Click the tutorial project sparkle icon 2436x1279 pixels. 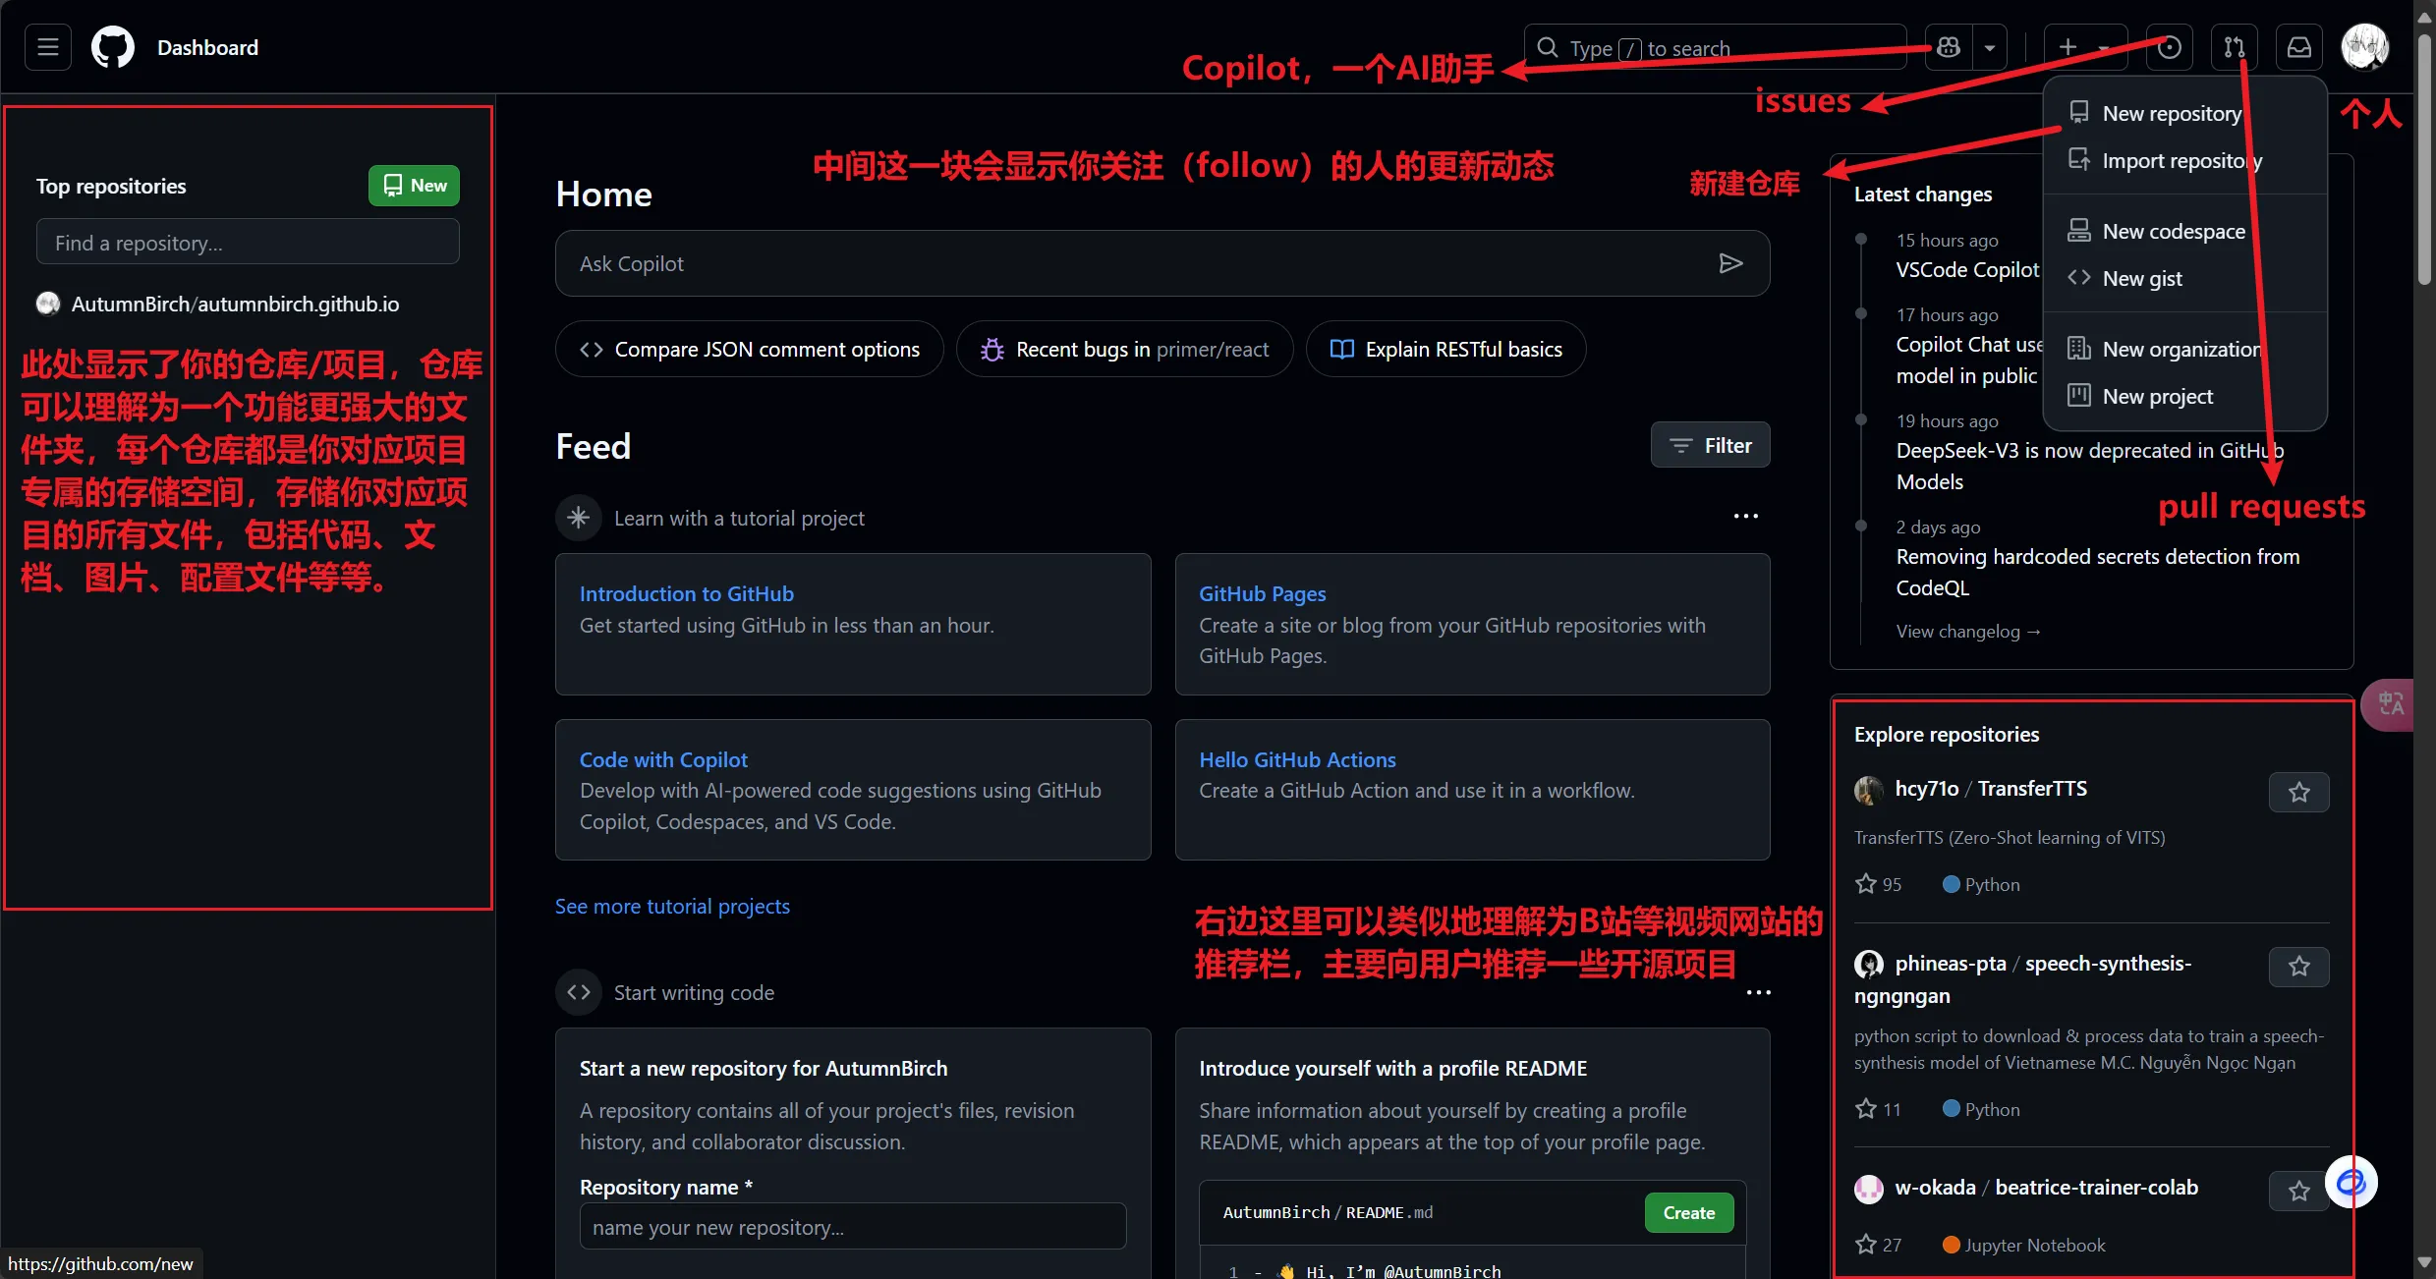tap(578, 517)
